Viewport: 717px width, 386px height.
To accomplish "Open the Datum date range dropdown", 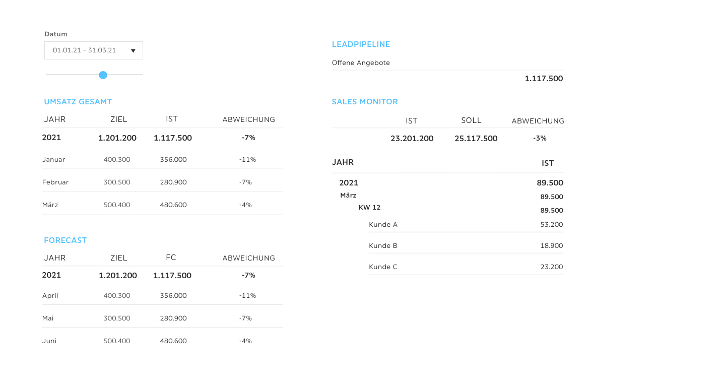I will pyautogui.click(x=94, y=50).
